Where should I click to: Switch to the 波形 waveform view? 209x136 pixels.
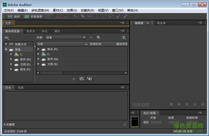tap(14, 16)
